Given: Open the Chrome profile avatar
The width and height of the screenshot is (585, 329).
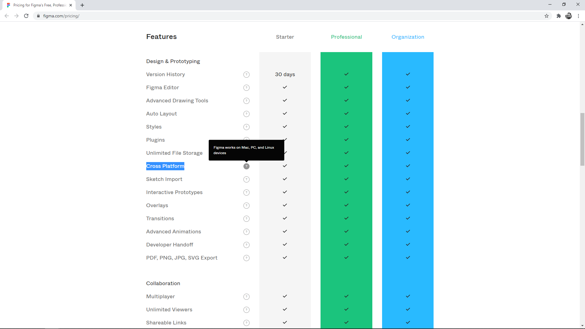Looking at the screenshot, I should pyautogui.click(x=569, y=16).
